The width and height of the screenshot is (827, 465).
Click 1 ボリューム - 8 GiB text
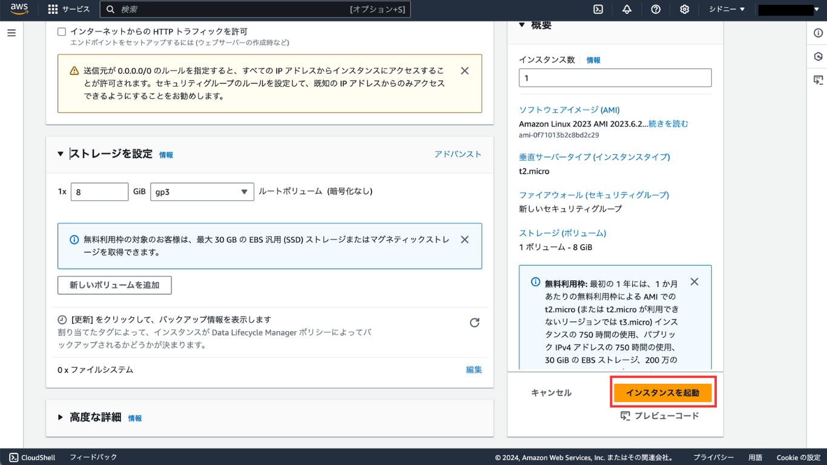pyautogui.click(x=556, y=248)
